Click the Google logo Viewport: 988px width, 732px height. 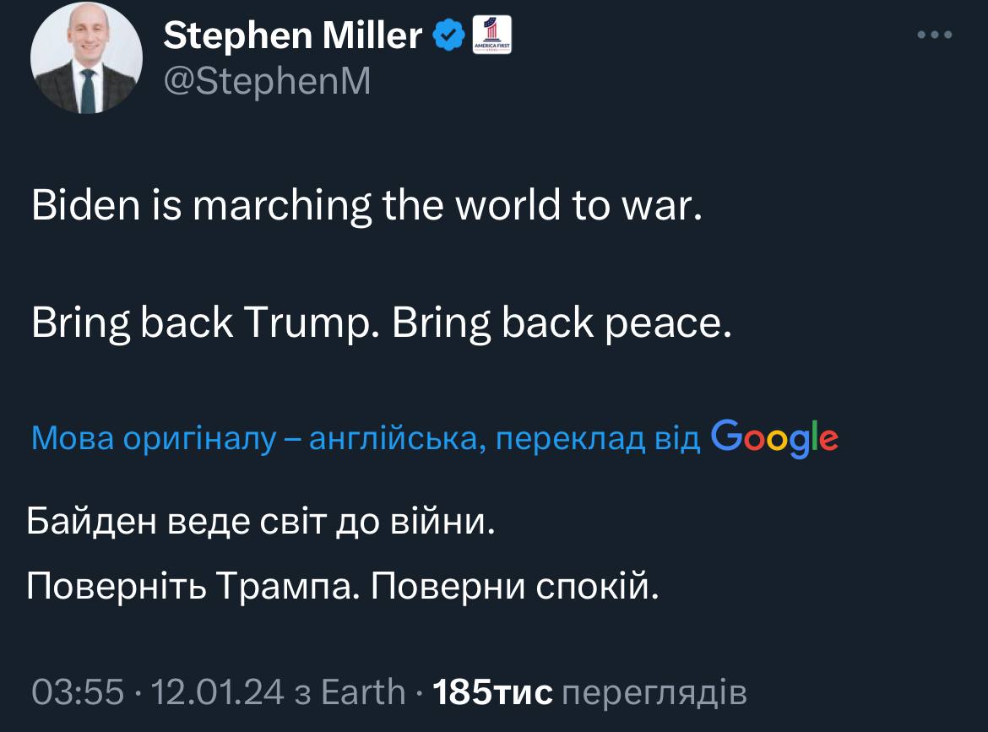click(x=775, y=437)
